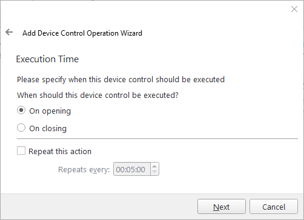The width and height of the screenshot is (304, 220).
Task: Go back using the wizard back arrow
Action: tap(9, 32)
